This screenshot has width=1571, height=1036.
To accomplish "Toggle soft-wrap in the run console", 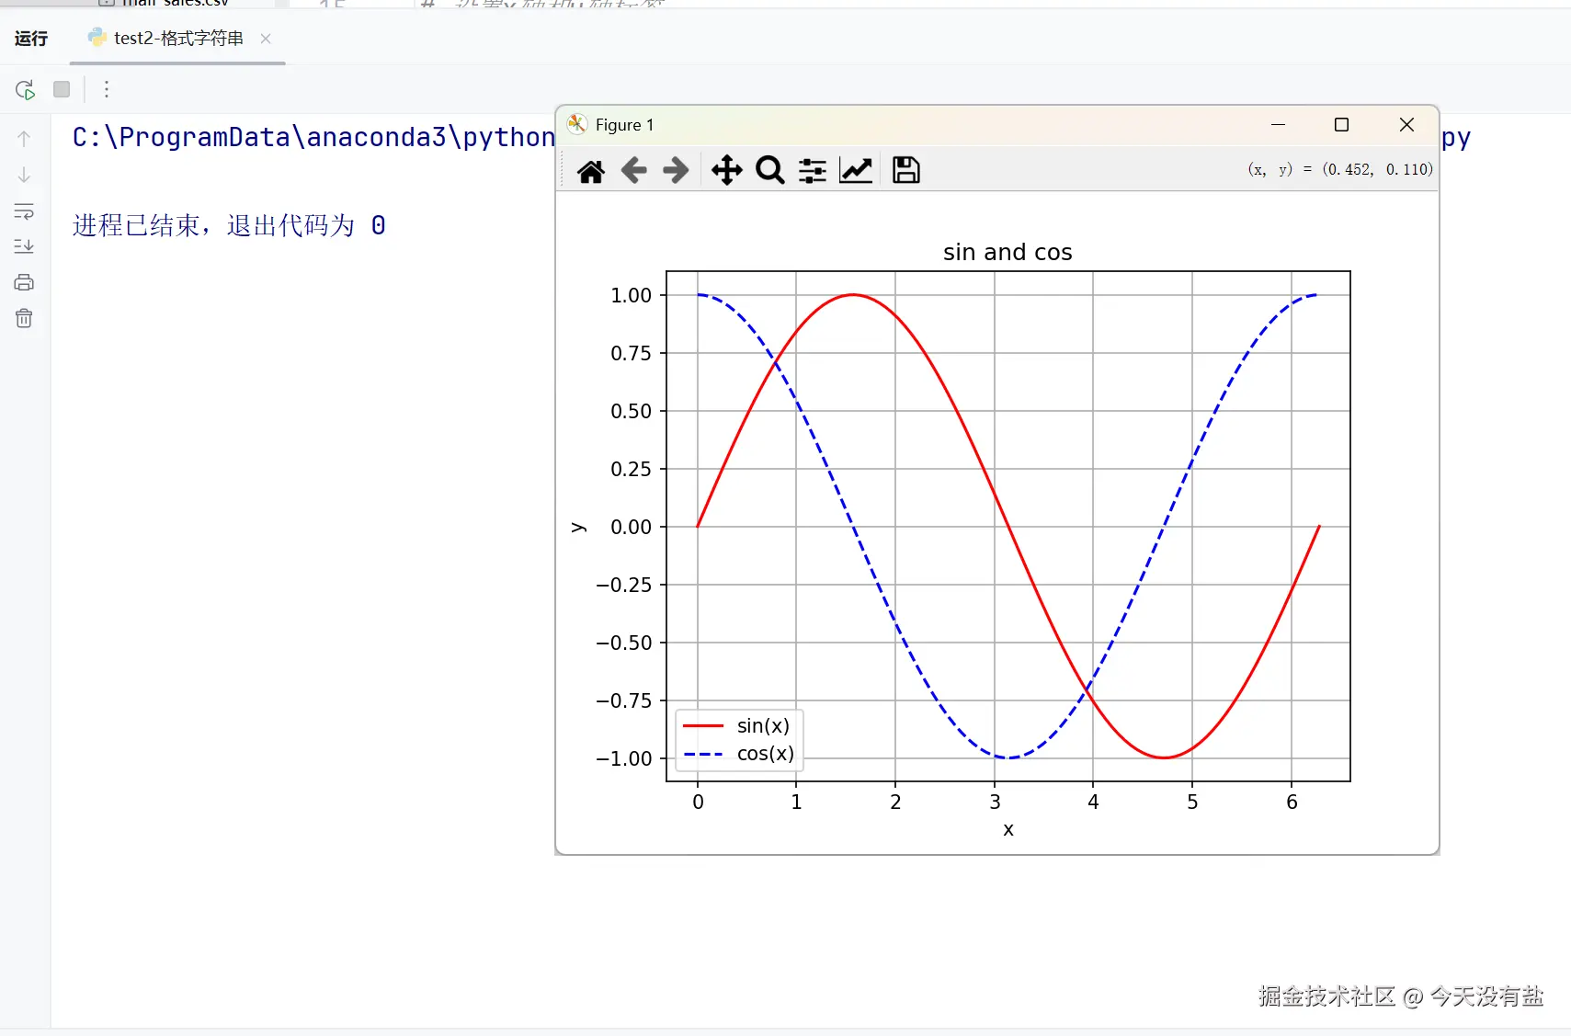I will [24, 211].
